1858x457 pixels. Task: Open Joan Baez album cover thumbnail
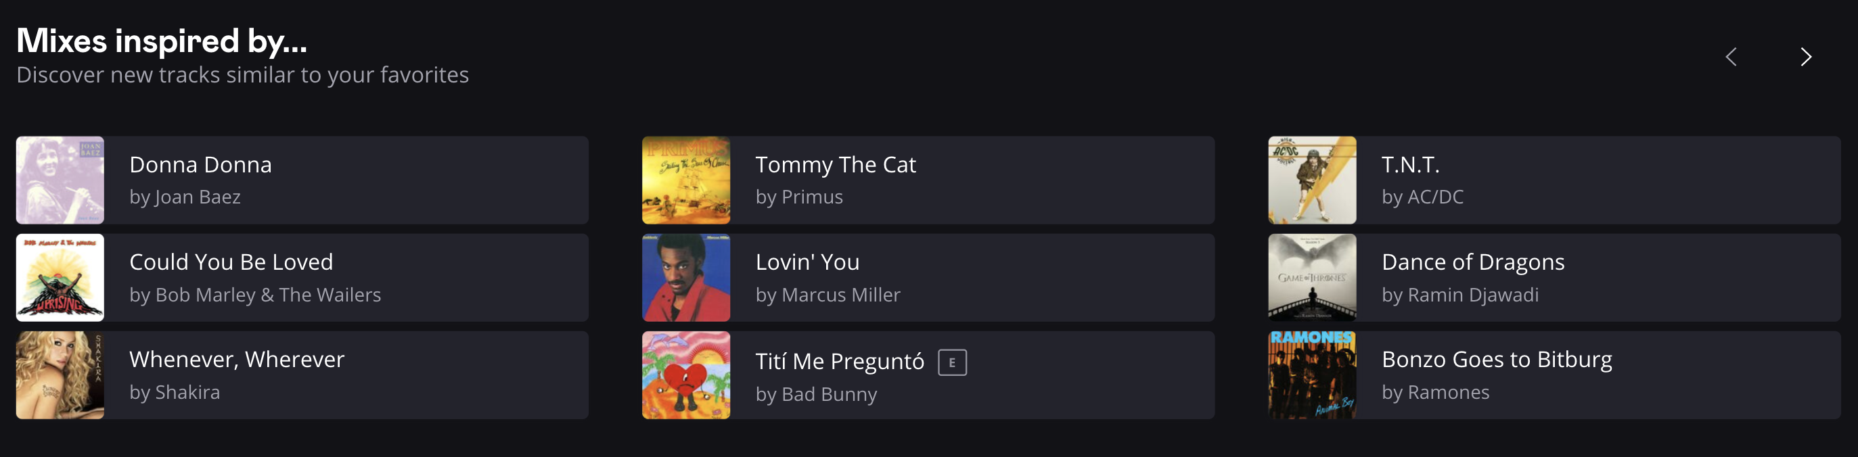[60, 181]
